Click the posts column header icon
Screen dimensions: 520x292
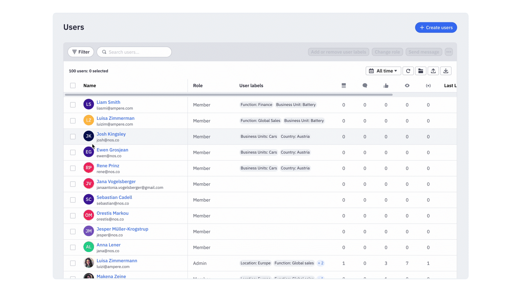click(x=344, y=86)
